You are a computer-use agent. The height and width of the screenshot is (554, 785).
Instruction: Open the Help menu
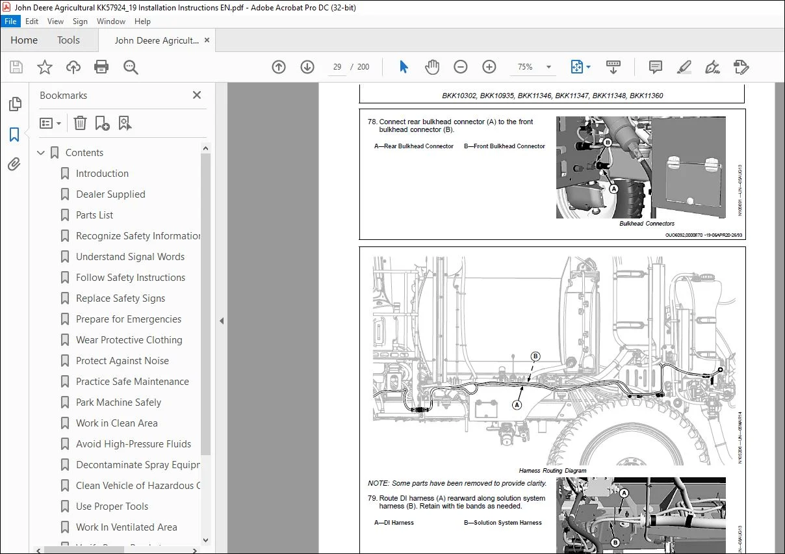(142, 21)
